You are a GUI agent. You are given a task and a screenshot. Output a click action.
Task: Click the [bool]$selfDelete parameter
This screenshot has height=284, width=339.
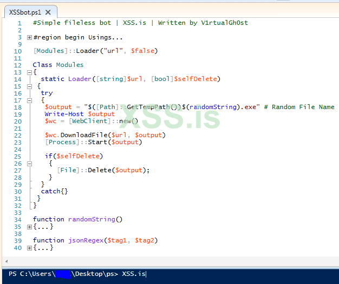point(186,79)
